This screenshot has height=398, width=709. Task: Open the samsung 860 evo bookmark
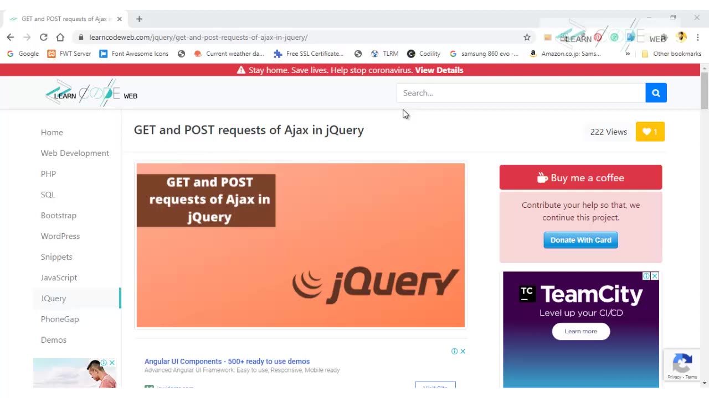coord(484,54)
